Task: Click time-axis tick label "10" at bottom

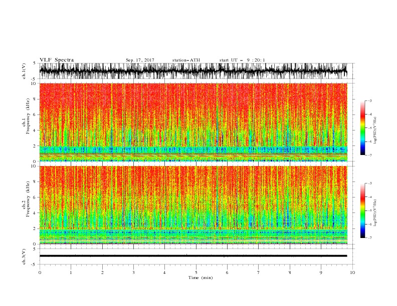Action: [x=352, y=272]
